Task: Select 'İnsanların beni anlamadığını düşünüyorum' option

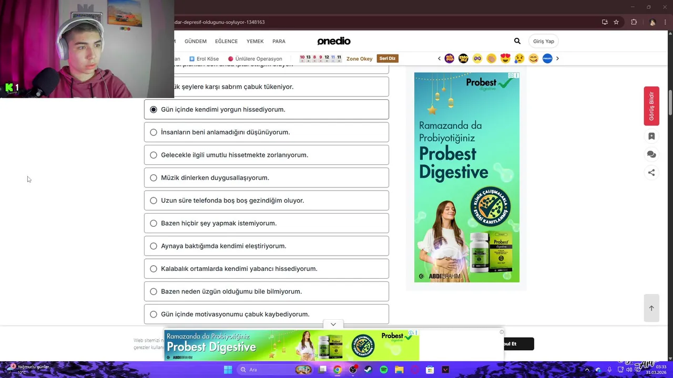Action: [x=267, y=132]
